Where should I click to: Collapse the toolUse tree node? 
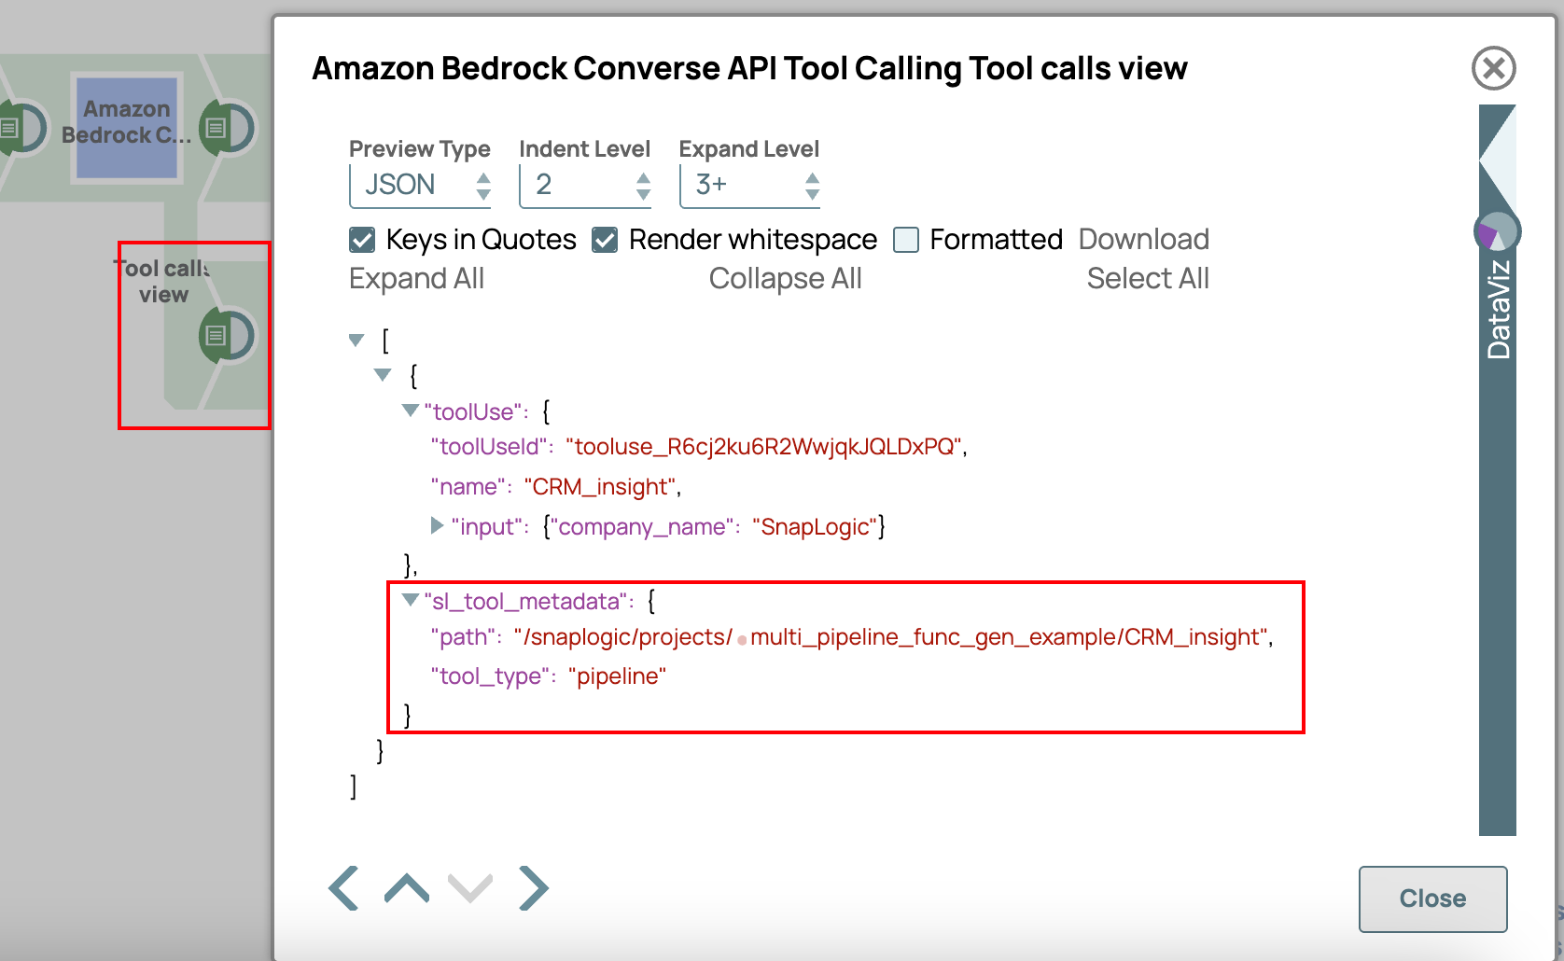tap(411, 411)
